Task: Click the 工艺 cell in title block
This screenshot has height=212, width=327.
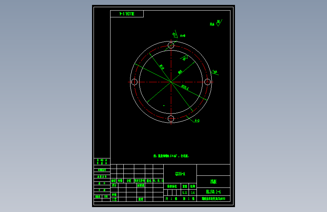Action: pos(114,199)
